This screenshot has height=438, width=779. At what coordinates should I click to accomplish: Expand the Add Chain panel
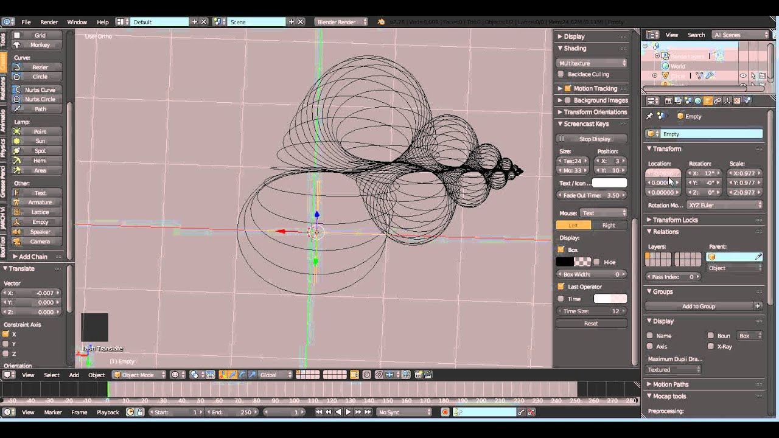pyautogui.click(x=33, y=257)
